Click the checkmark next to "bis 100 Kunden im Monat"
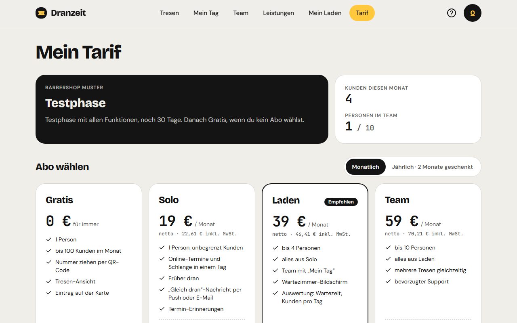The image size is (517, 323). (49, 251)
